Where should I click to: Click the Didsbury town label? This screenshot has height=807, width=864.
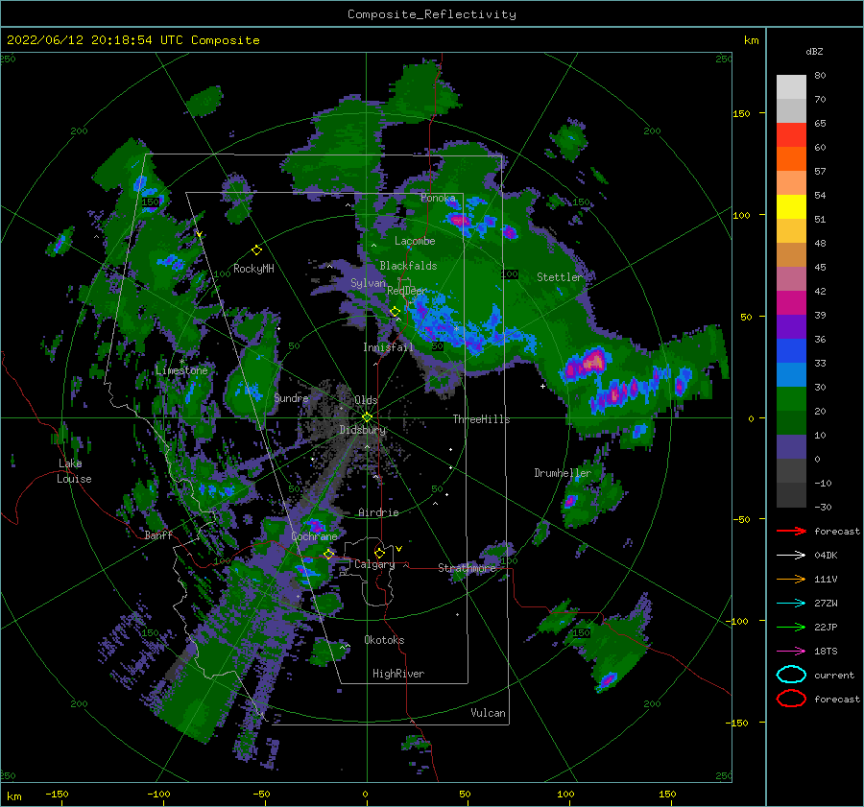(362, 430)
